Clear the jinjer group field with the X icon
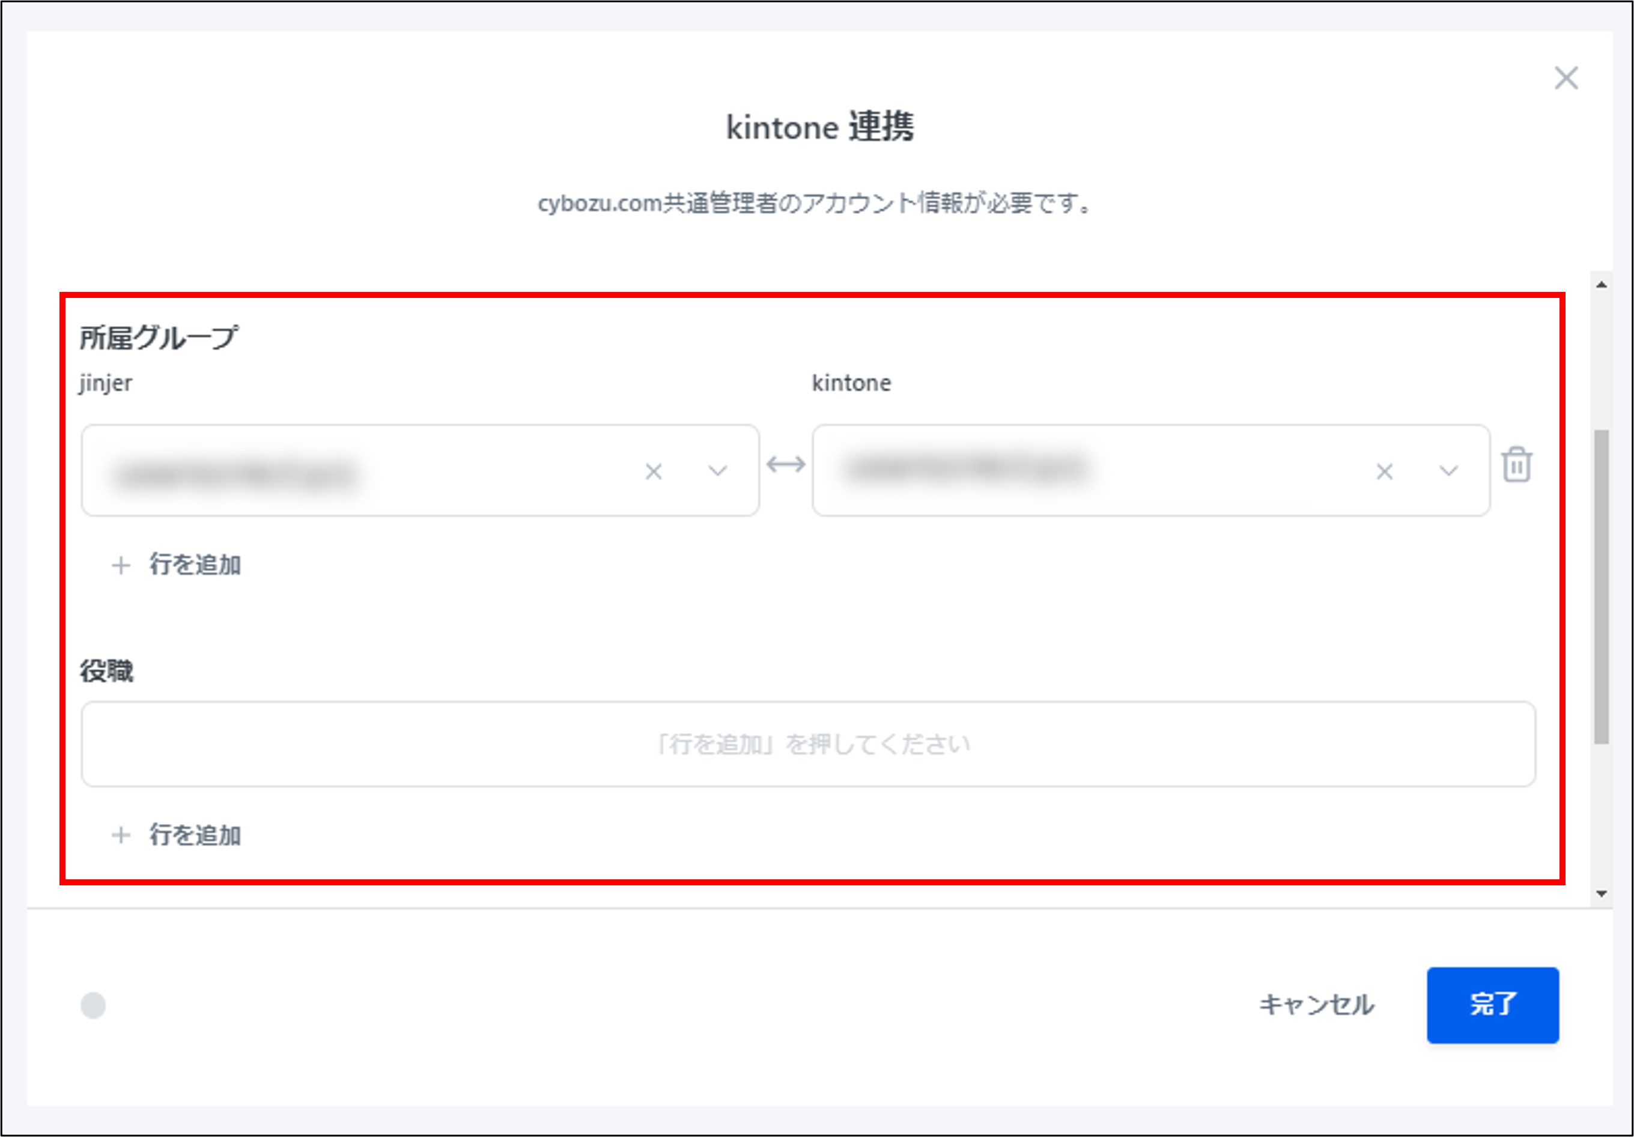This screenshot has width=1634, height=1137. [x=654, y=470]
